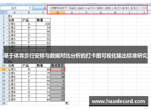The width and height of the screenshot is (151, 109).
Task: Select row 2 header
Action: [4, 20]
